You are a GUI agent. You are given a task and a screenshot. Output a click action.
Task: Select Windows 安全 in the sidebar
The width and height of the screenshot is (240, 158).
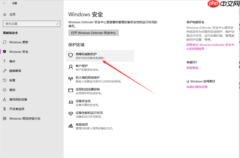click(x=19, y=52)
